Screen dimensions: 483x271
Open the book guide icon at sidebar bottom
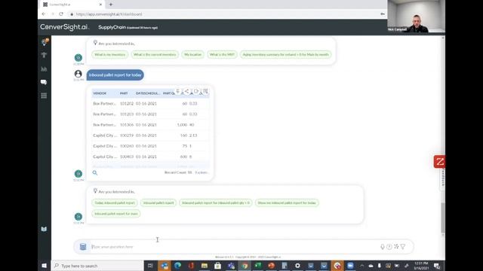[44, 229]
